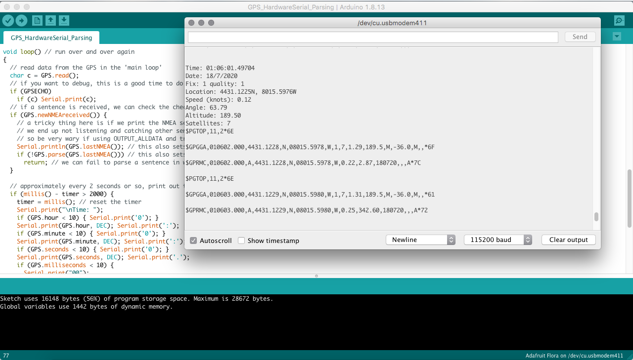Save the sketch with the Save toolbar icon
The width and height of the screenshot is (633, 360).
pos(64,20)
